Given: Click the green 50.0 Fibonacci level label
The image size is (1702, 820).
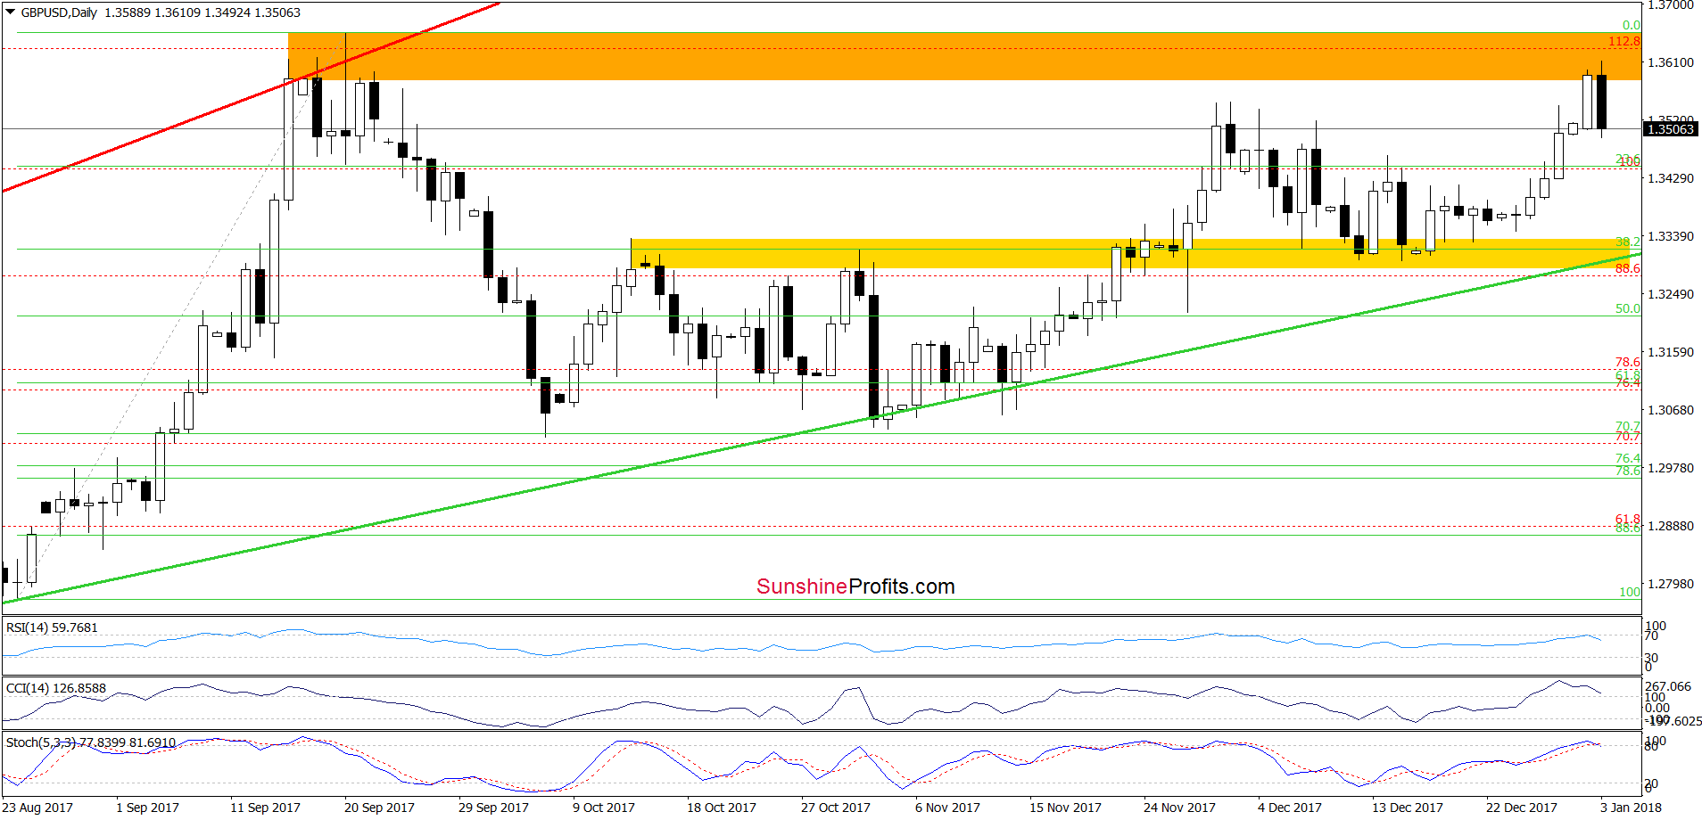Looking at the screenshot, I should 1628,308.
